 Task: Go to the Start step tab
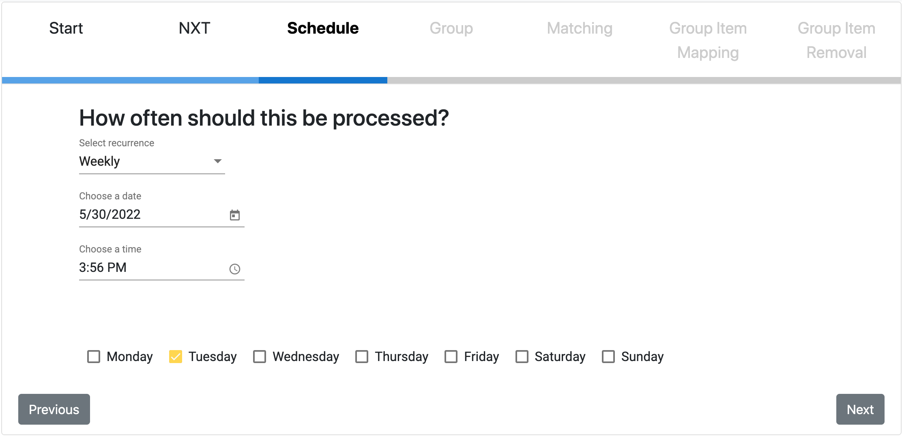[x=66, y=28]
